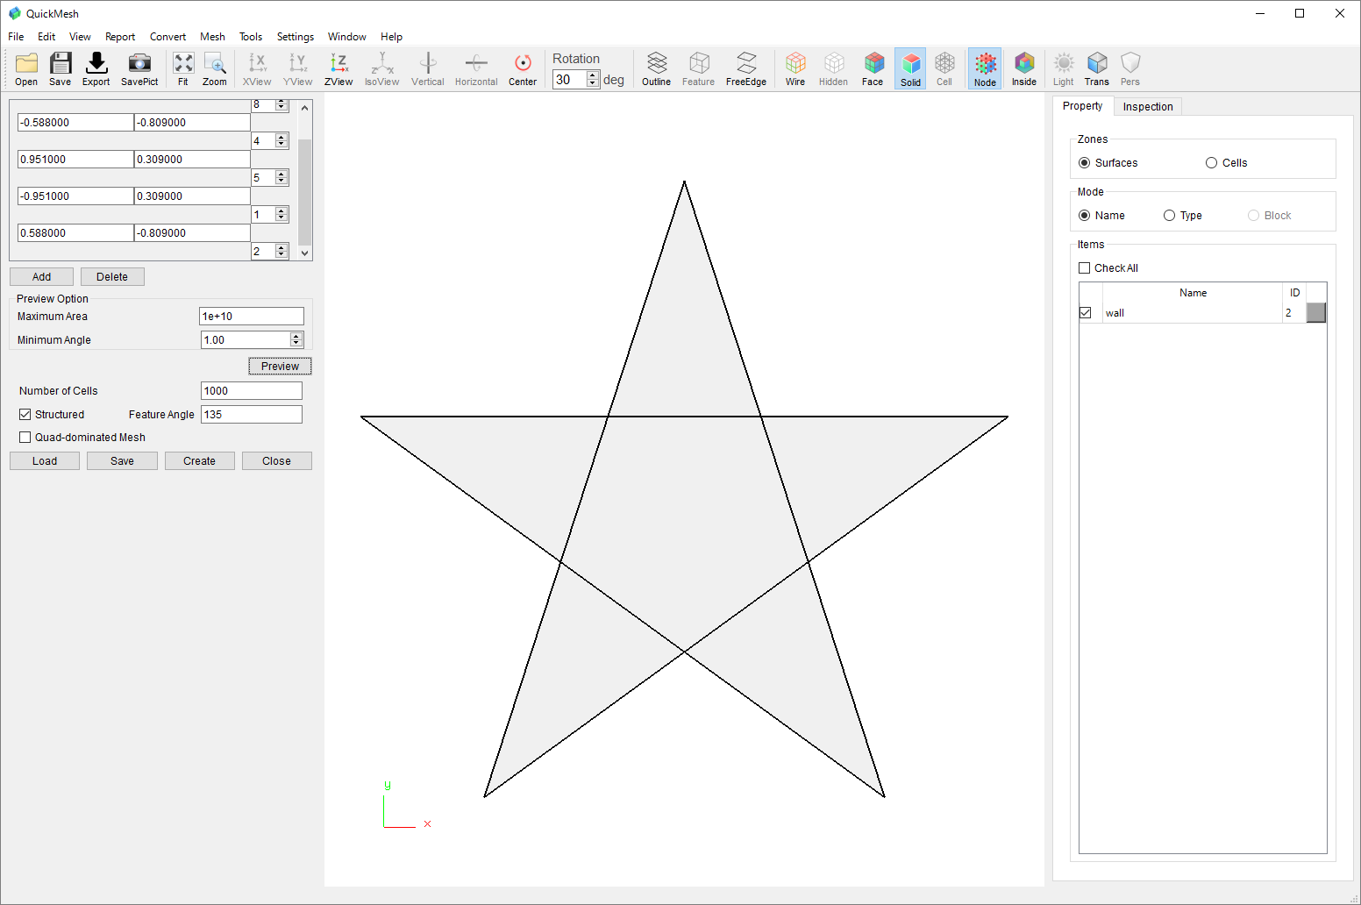
Task: Click the Create mesh button
Action: (199, 461)
